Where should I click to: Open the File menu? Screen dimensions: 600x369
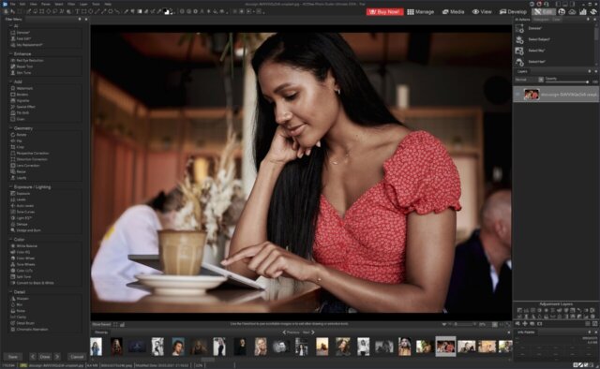point(12,4)
